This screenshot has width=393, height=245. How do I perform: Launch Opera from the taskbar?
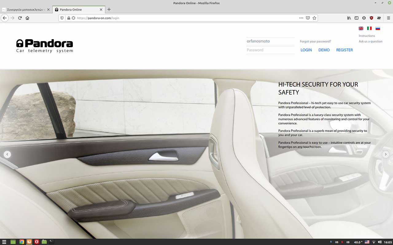coord(37,242)
